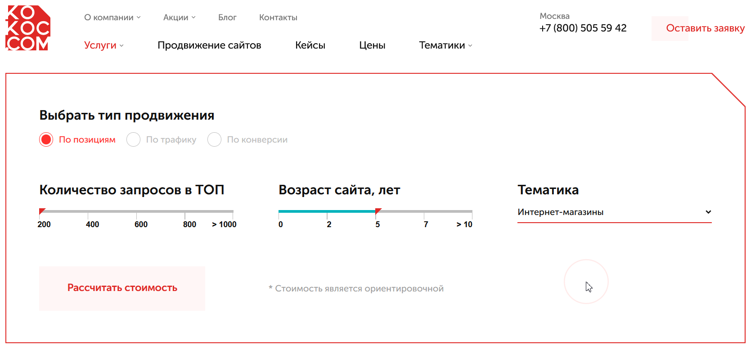Open the 'Тематики' dropdown menu
The image size is (746, 345).
[x=446, y=45]
